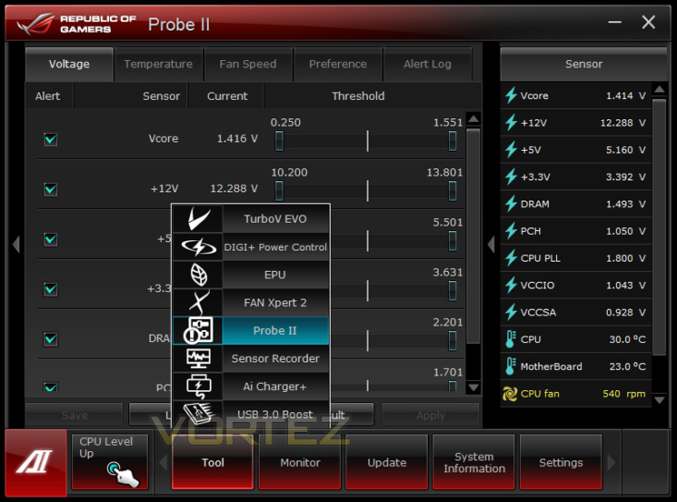This screenshot has height=502, width=677.
Task: Disable the +3.3V alert checkbox
Action: tap(51, 289)
